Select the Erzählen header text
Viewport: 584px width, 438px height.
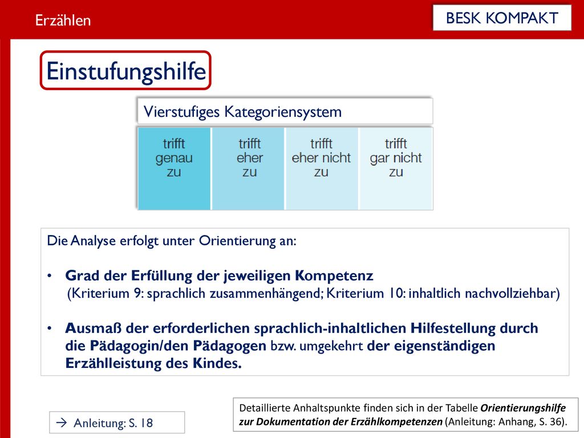pyautogui.click(x=63, y=20)
